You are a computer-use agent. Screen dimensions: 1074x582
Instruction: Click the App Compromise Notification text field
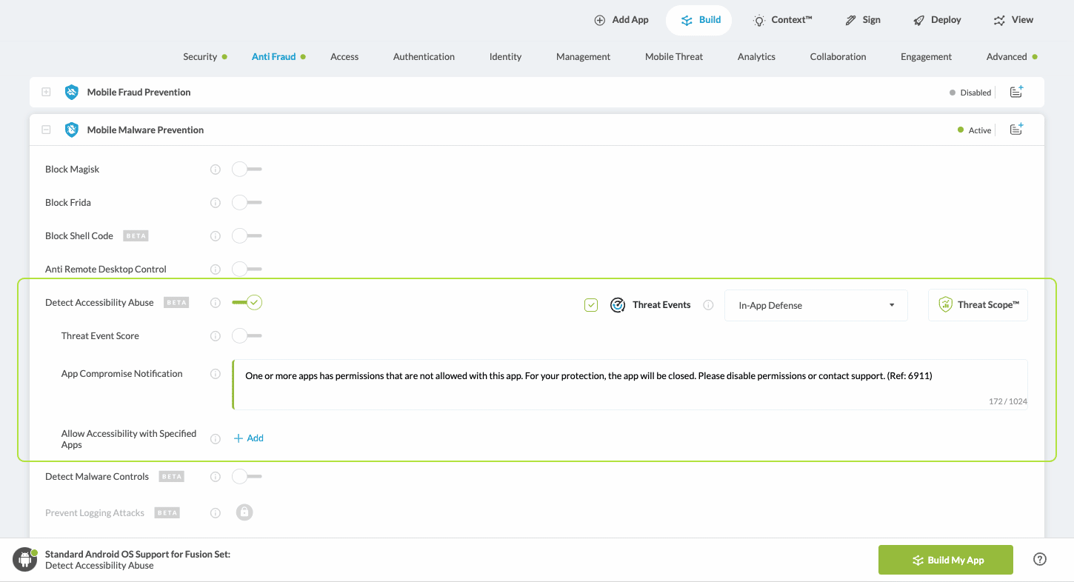coord(630,384)
